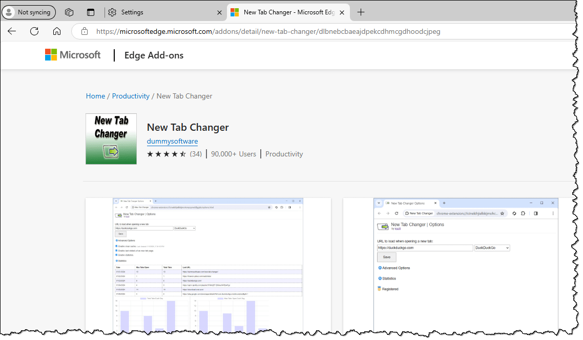Click the New Tab Changer extension logo
The height and width of the screenshot is (340, 583).
(x=111, y=138)
